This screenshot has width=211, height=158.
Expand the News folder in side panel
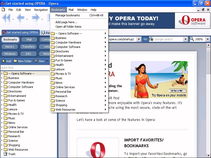coord(2,122)
